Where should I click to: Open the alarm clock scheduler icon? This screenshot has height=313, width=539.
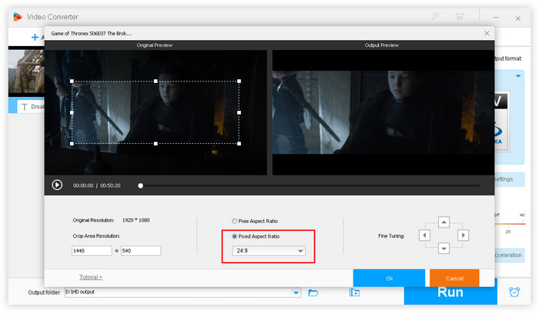pyautogui.click(x=514, y=292)
